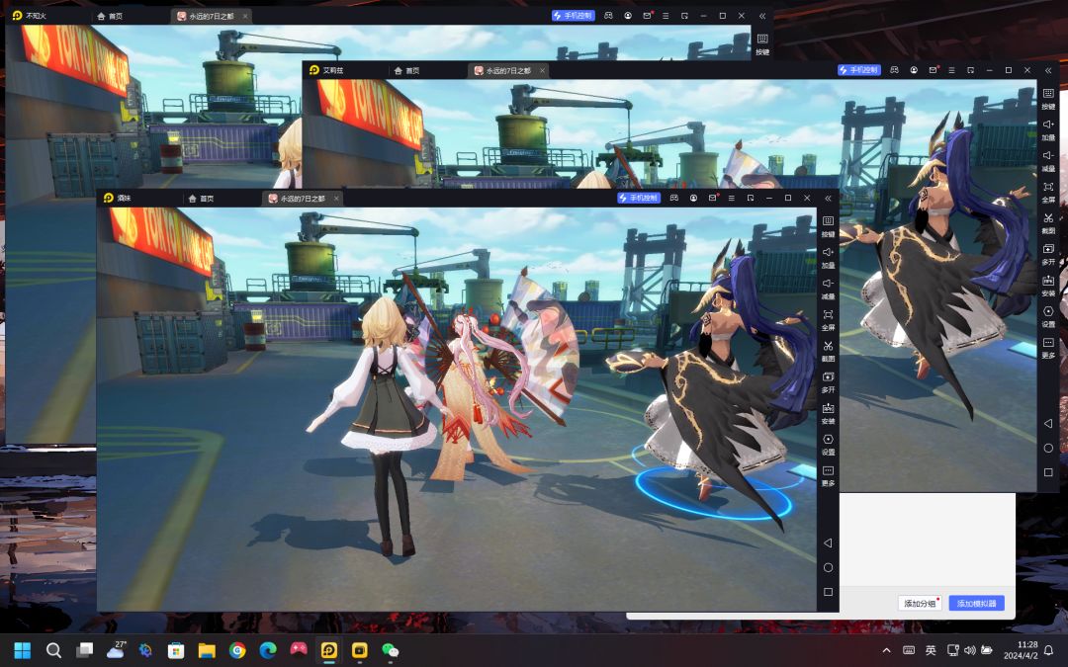Open the gamepad icon in 艾莉丝 title bar

894,70
